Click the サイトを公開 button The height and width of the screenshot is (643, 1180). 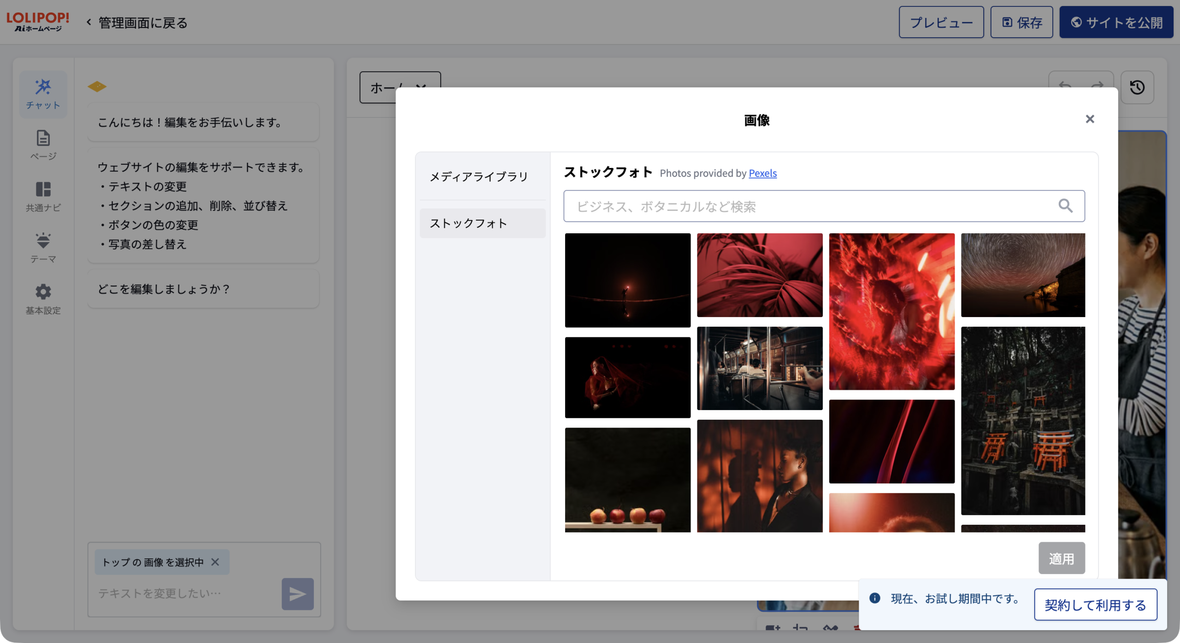point(1116,22)
